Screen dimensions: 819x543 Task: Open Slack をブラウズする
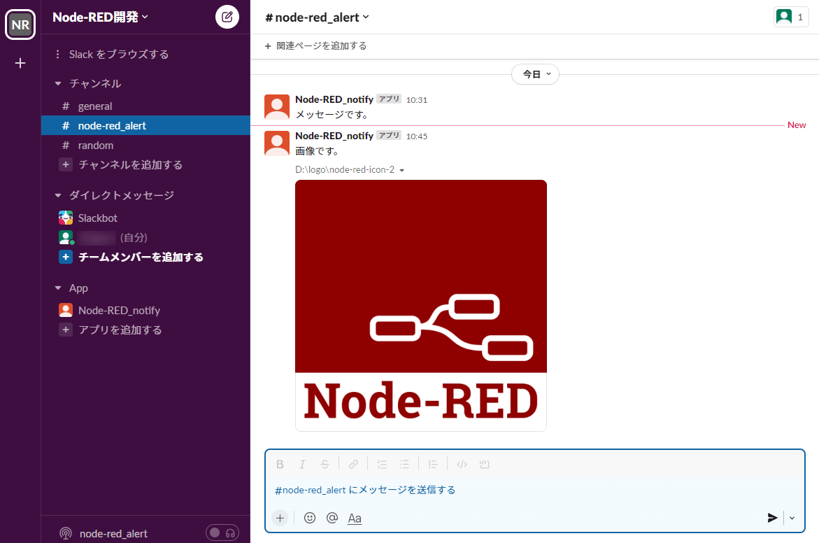click(x=119, y=55)
